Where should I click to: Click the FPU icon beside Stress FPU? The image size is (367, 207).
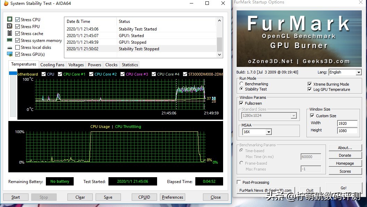[10, 26]
